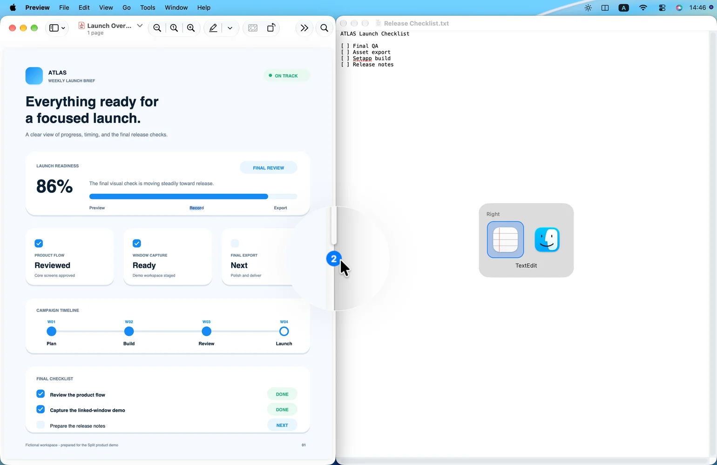
Task: Click the Wi-Fi status icon
Action: pyautogui.click(x=643, y=7)
